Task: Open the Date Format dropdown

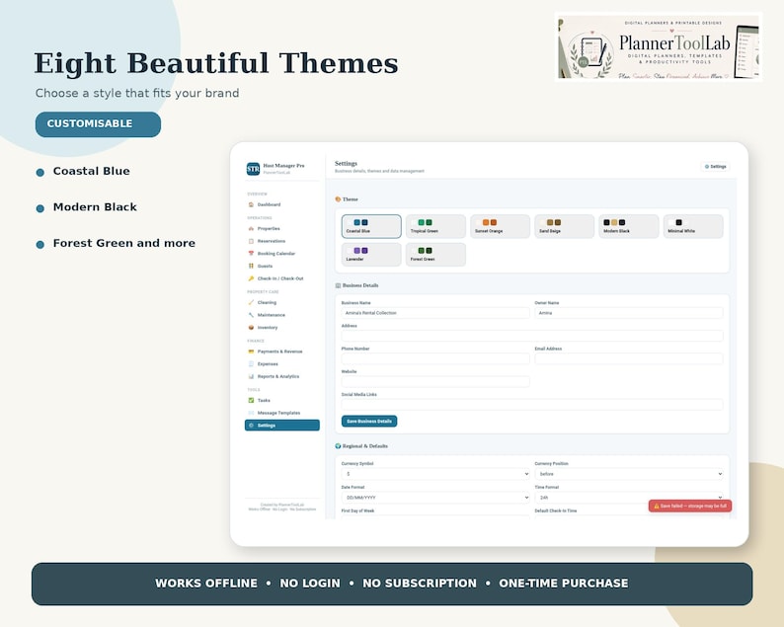Action: tap(435, 498)
